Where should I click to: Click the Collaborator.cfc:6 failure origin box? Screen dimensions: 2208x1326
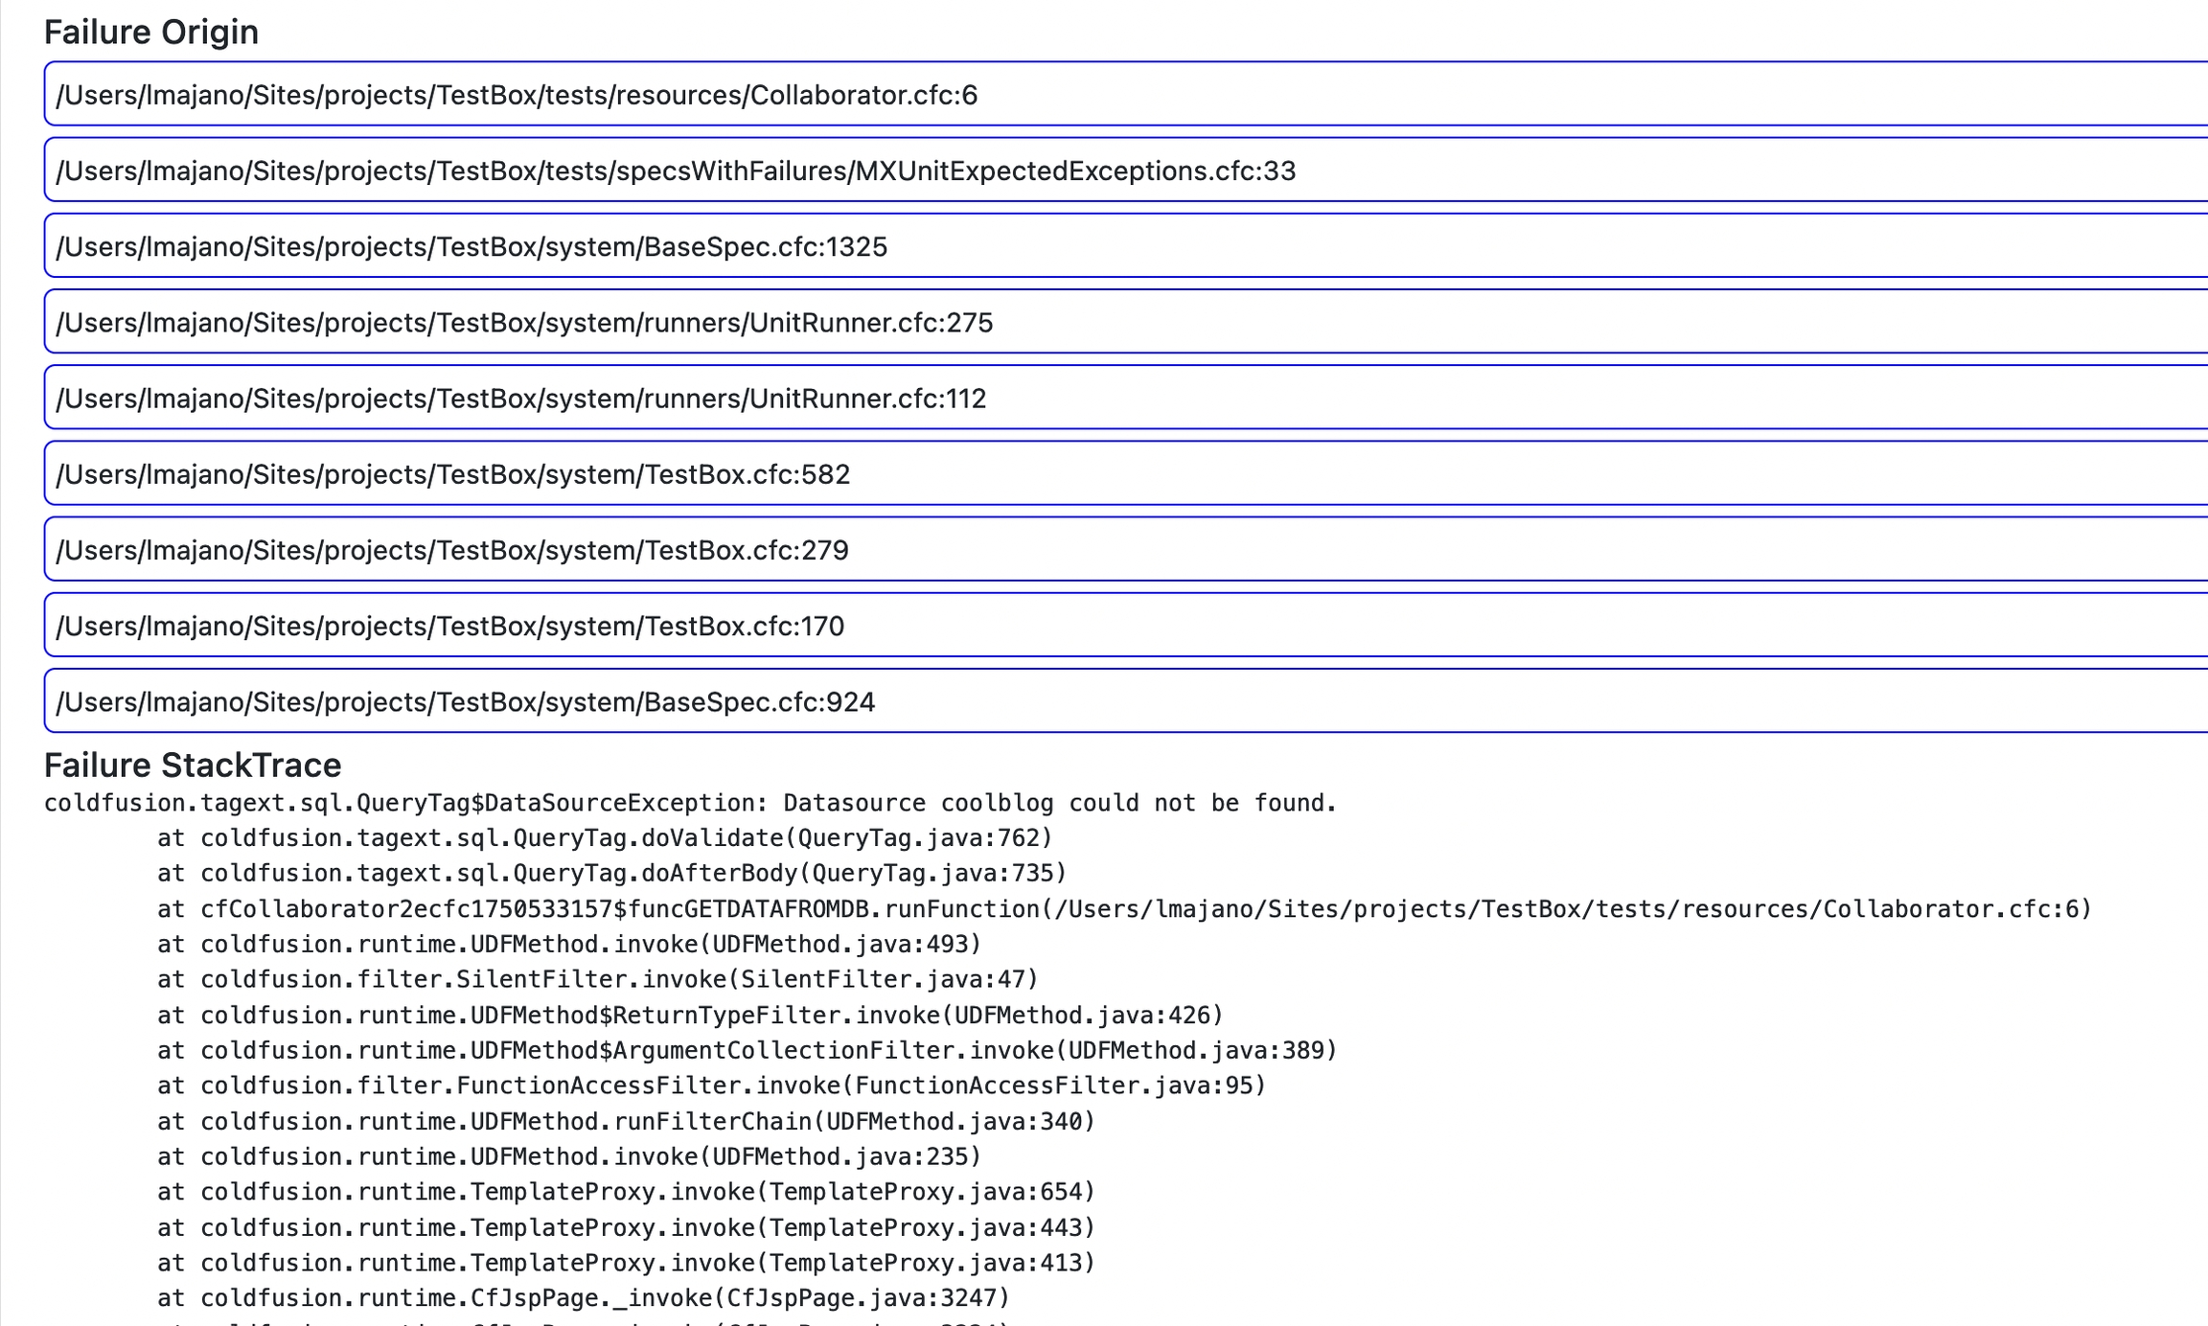[x=517, y=95]
